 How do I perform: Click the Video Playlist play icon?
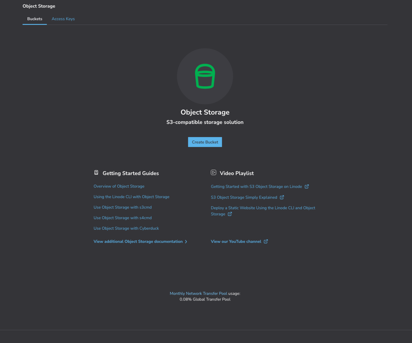point(213,173)
